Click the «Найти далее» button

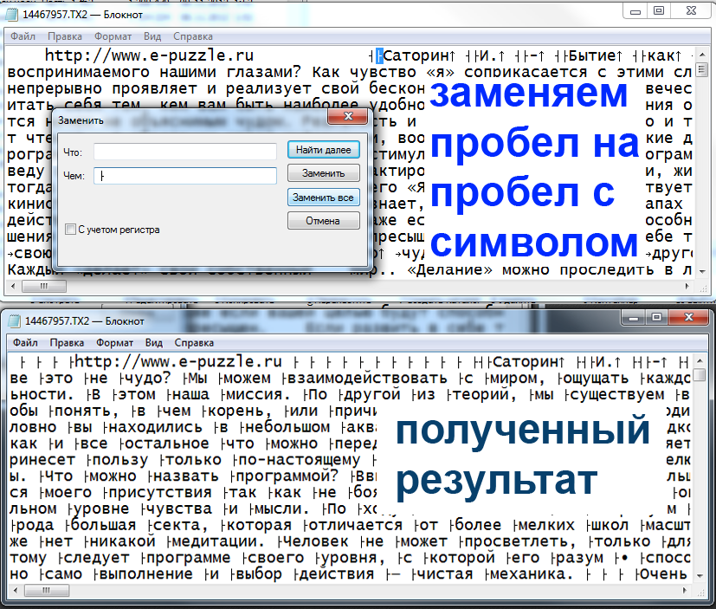point(322,149)
